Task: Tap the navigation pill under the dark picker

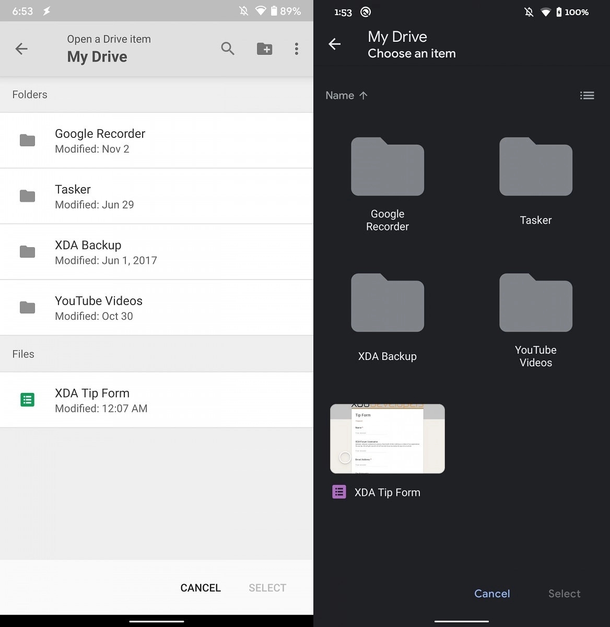Action: pyautogui.click(x=462, y=621)
